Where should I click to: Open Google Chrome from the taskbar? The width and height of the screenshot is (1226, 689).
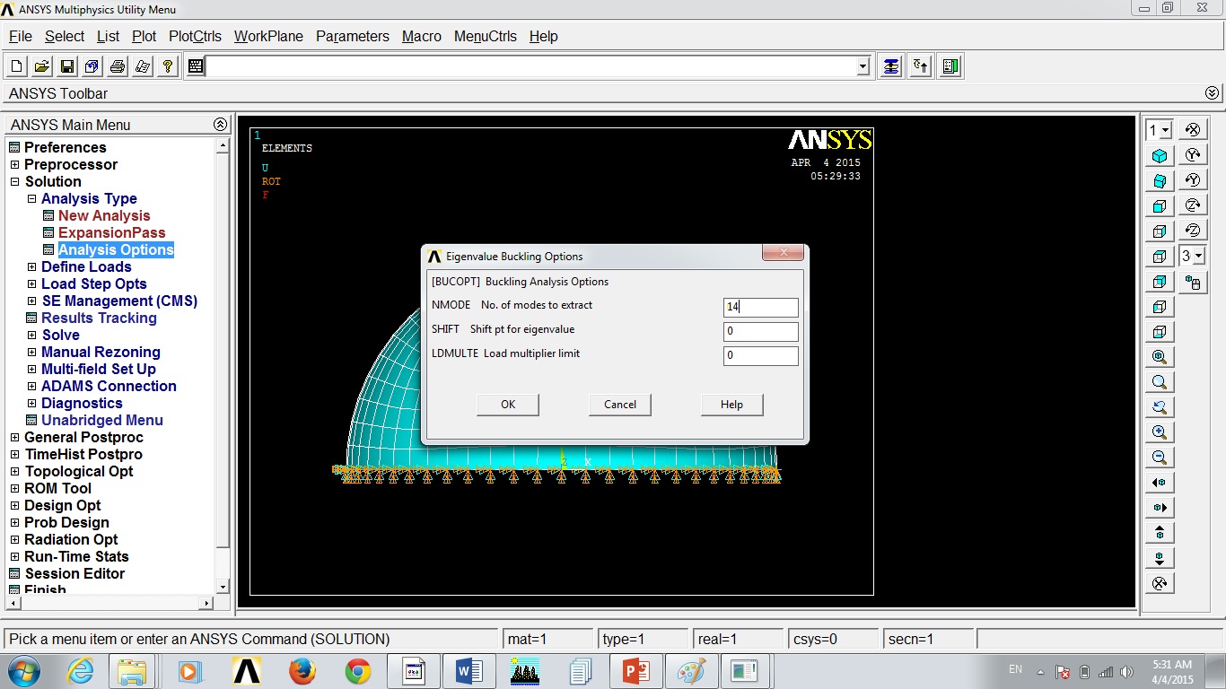(358, 671)
